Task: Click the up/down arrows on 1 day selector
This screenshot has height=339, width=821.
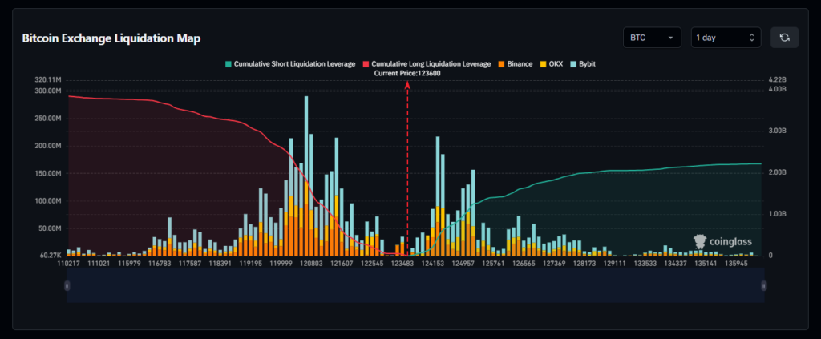Action: (751, 38)
